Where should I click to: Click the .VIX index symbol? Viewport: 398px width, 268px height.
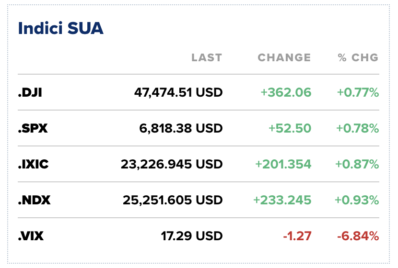tap(32, 236)
